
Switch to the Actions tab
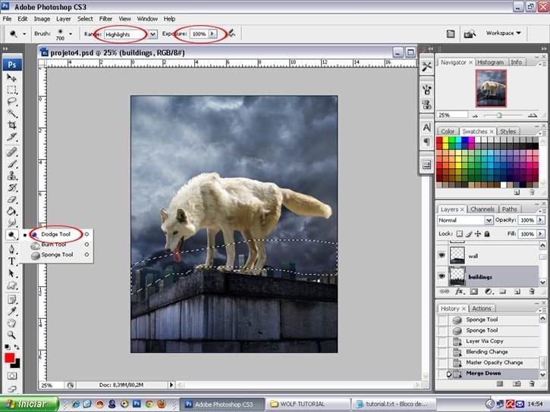click(x=481, y=308)
